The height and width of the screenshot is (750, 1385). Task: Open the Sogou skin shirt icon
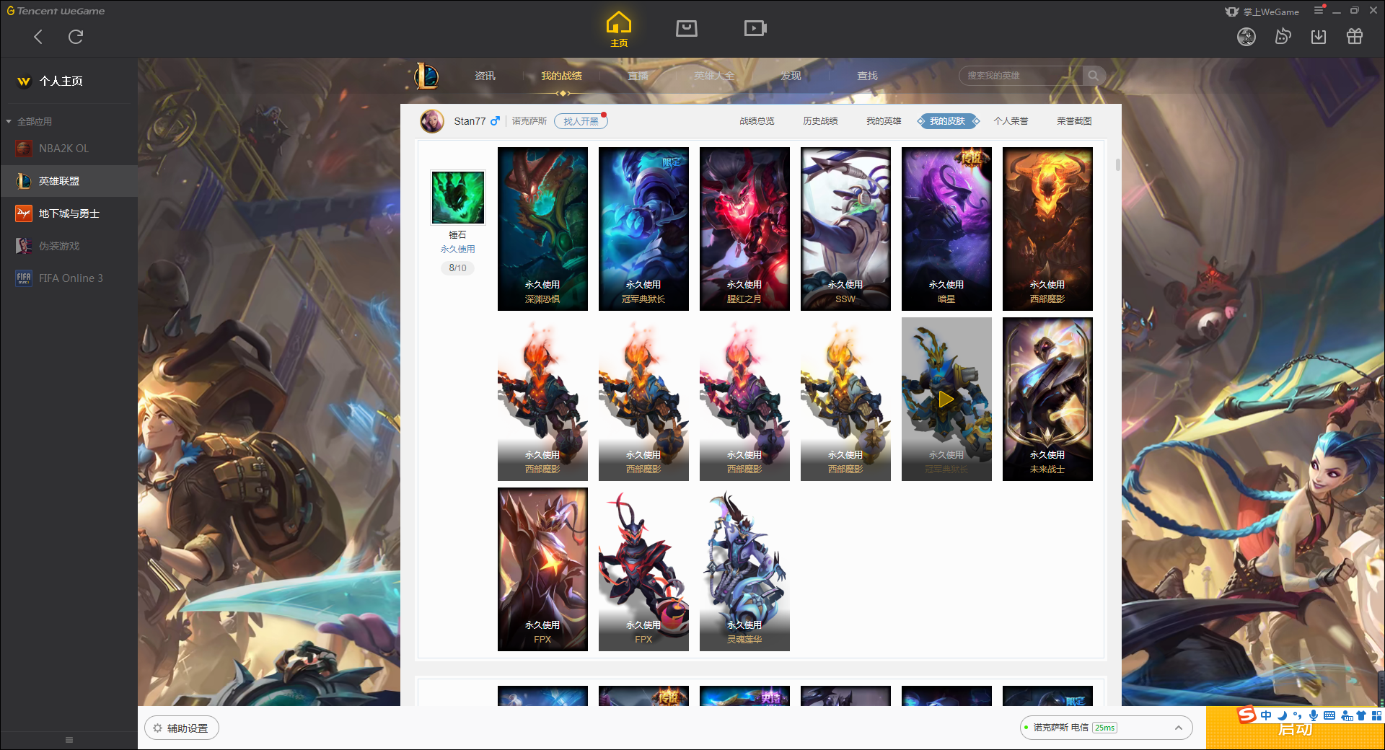[1361, 715]
